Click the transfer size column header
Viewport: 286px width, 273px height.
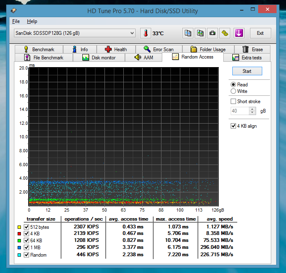41,219
